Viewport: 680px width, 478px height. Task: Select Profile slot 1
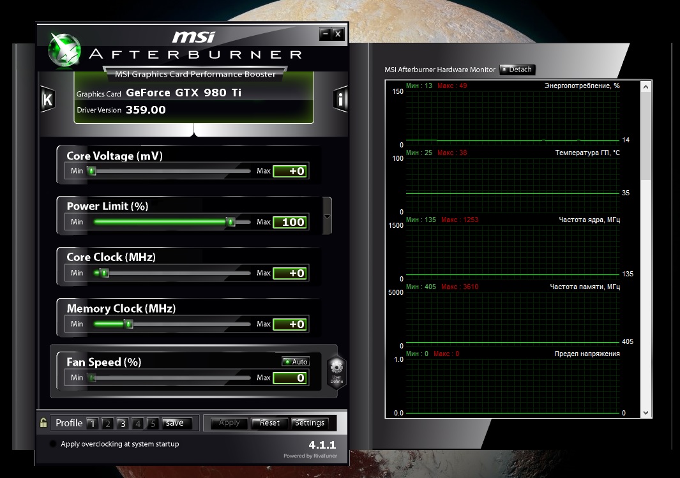(x=93, y=423)
